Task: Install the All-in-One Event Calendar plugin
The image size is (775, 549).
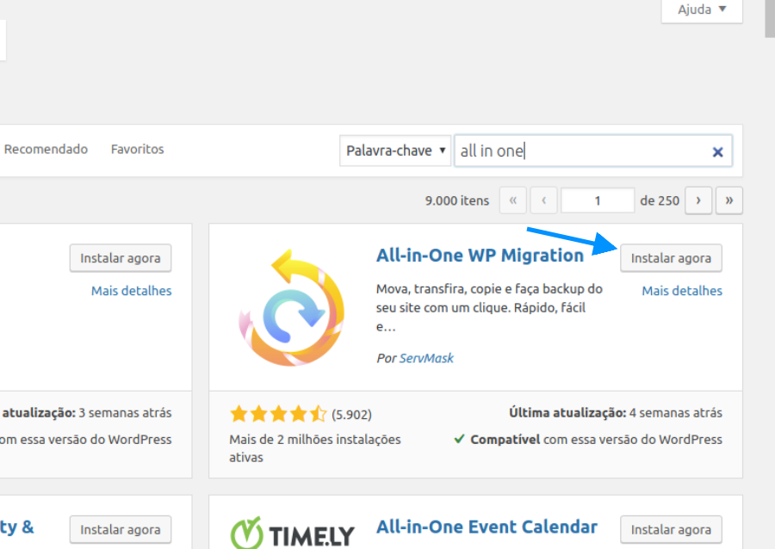Action: coord(671,530)
